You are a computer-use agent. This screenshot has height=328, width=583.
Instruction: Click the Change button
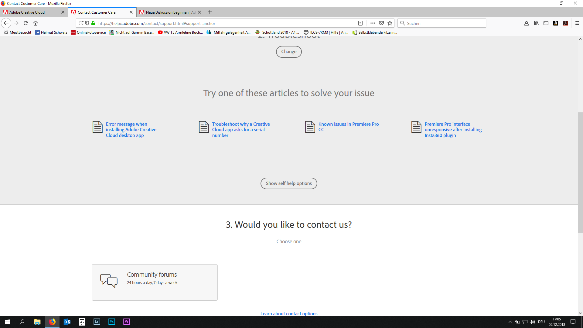coord(289,51)
